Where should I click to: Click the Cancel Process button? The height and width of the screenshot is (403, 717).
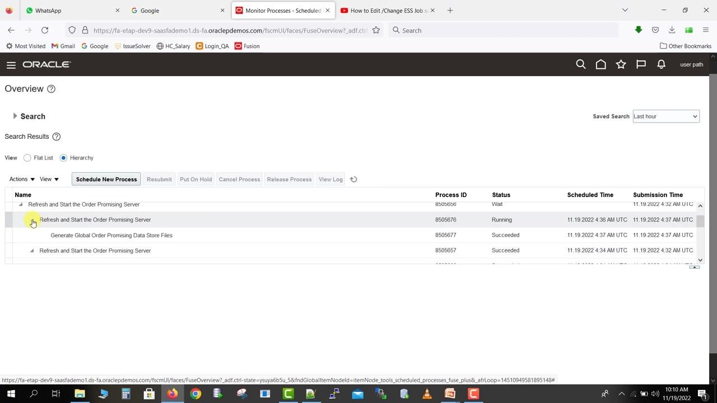point(239,179)
